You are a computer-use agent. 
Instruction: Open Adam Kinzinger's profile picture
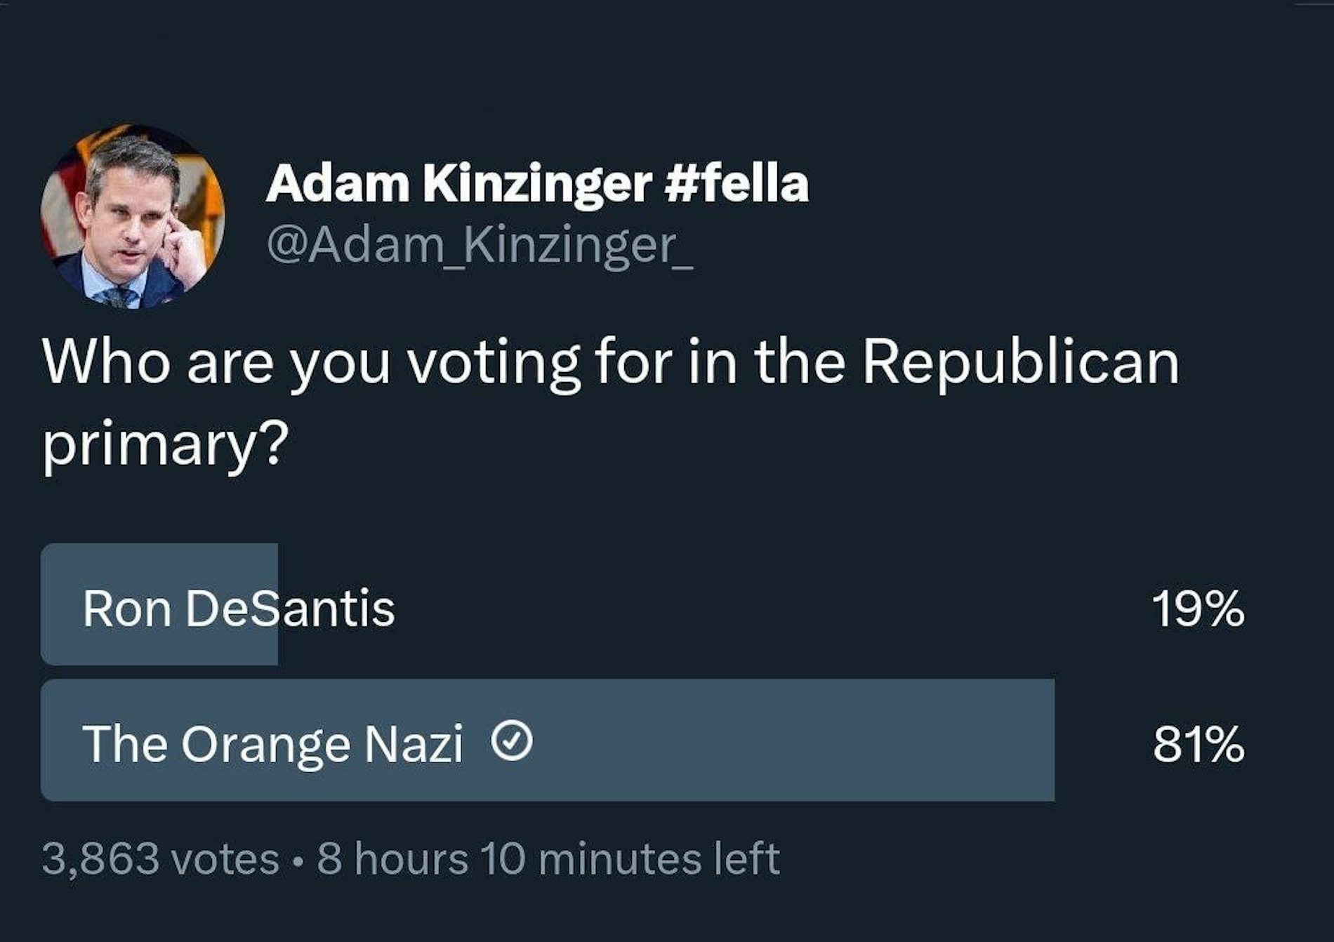point(133,217)
